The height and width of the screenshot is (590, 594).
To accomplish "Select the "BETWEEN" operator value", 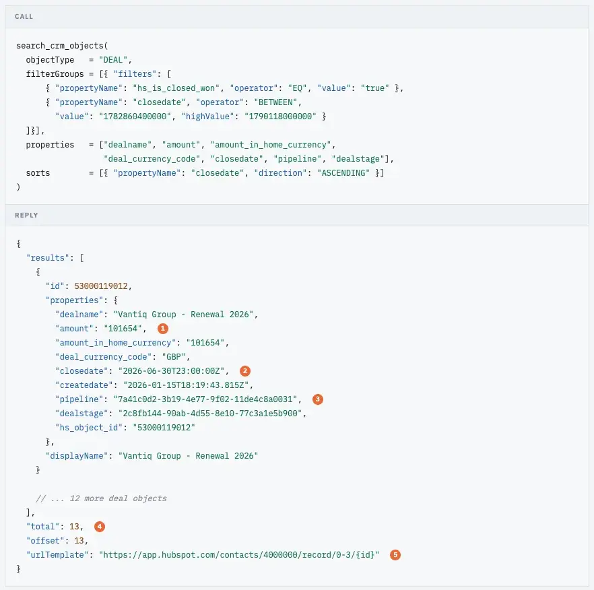I will point(276,102).
